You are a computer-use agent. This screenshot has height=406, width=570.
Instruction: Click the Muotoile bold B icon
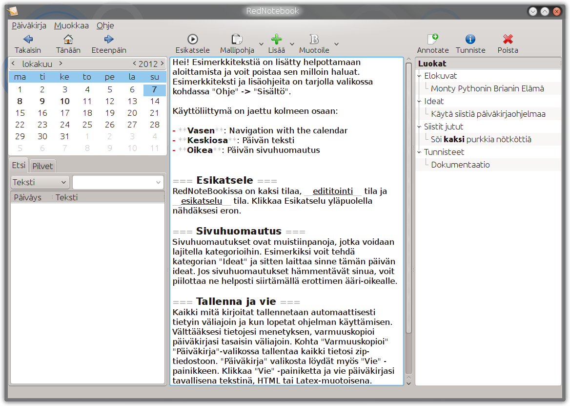pyautogui.click(x=314, y=39)
